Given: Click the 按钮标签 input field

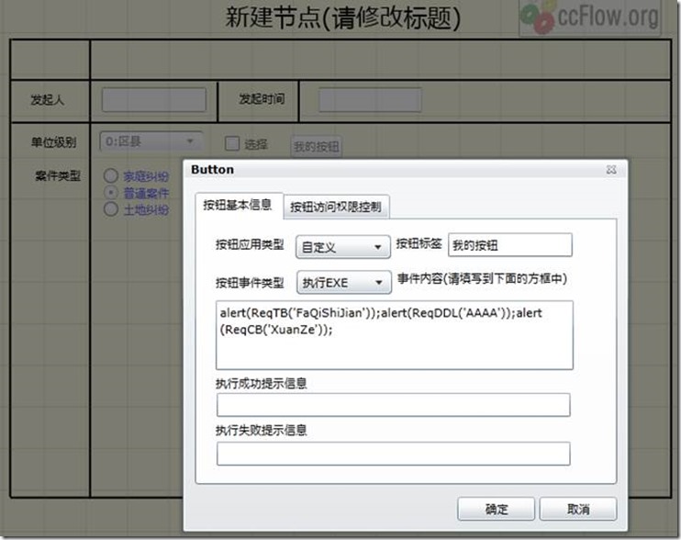Looking at the screenshot, I should point(510,245).
